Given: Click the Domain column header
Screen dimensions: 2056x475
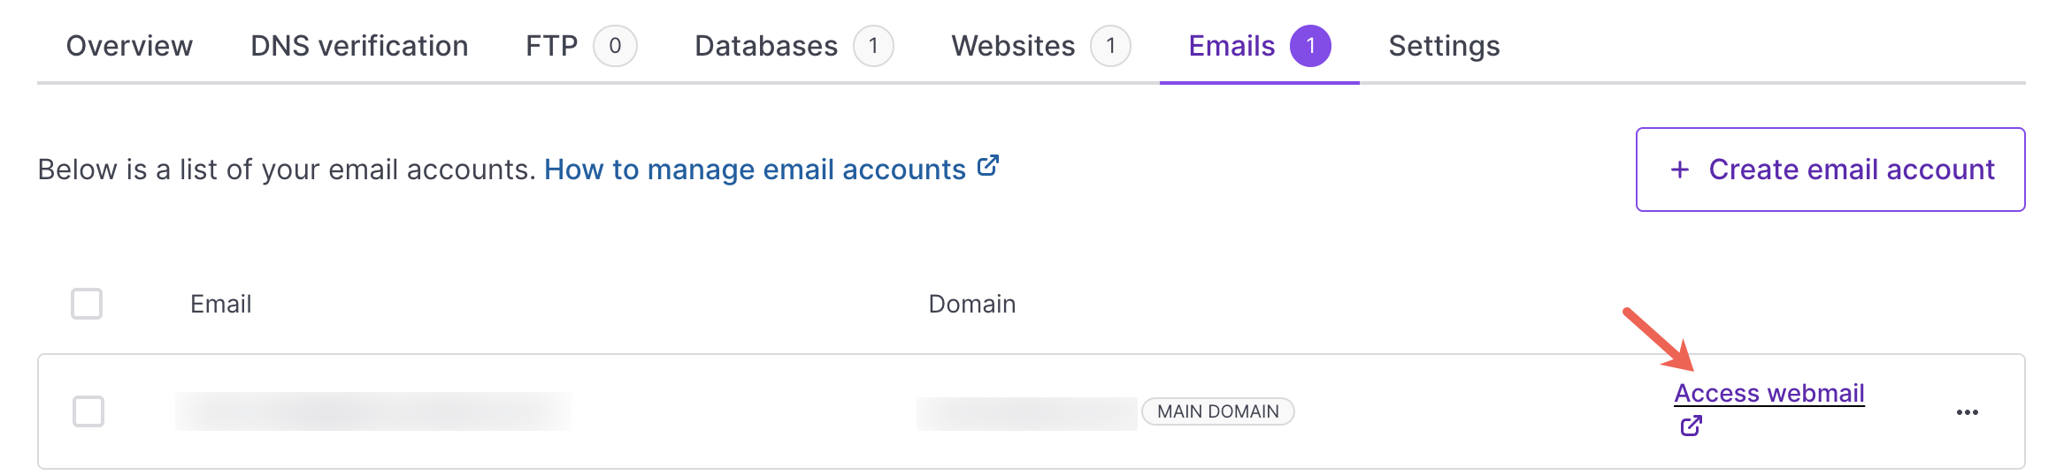Looking at the screenshot, I should click(x=971, y=304).
